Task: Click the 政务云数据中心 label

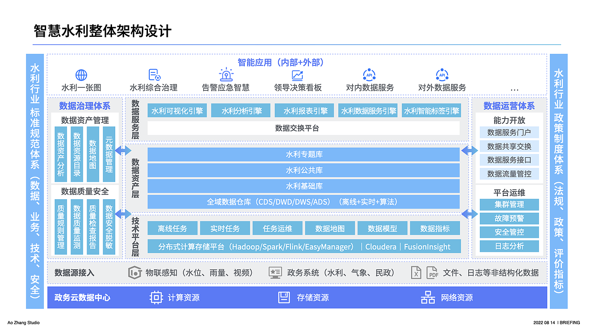Action: tap(83, 297)
